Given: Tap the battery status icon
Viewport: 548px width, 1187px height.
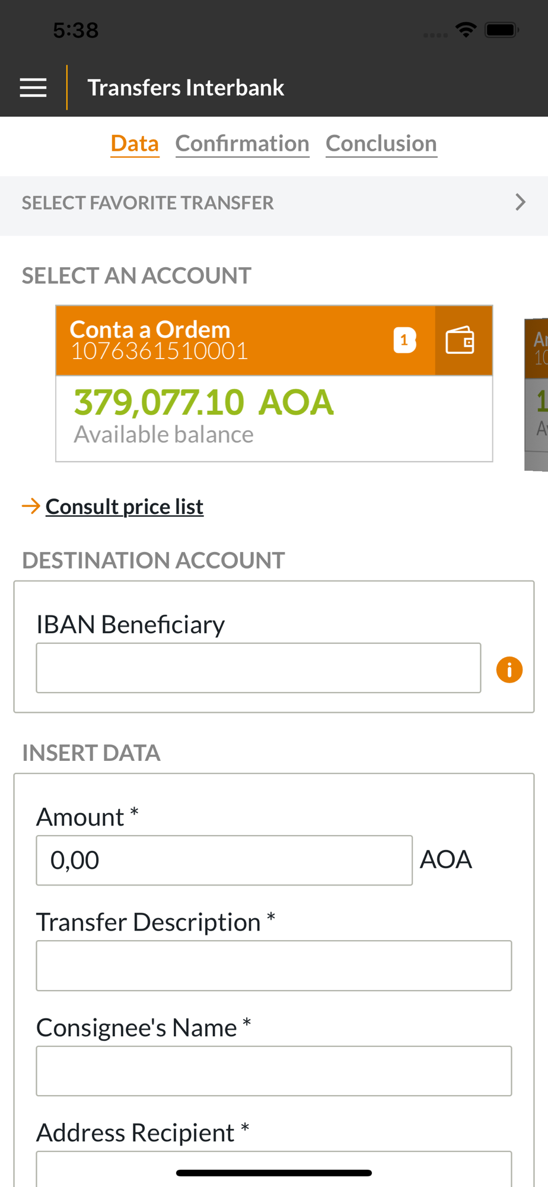Looking at the screenshot, I should coord(502,30).
